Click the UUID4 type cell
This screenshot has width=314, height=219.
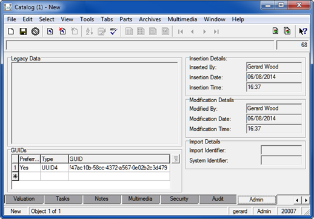[x=54, y=168]
